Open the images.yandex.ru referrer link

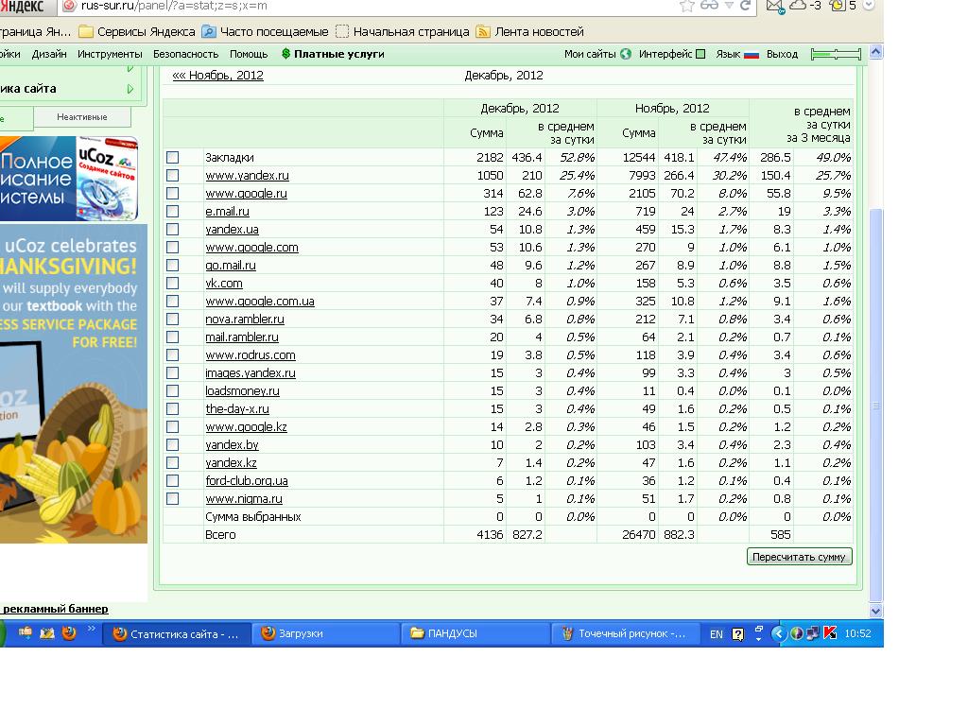[250, 372]
